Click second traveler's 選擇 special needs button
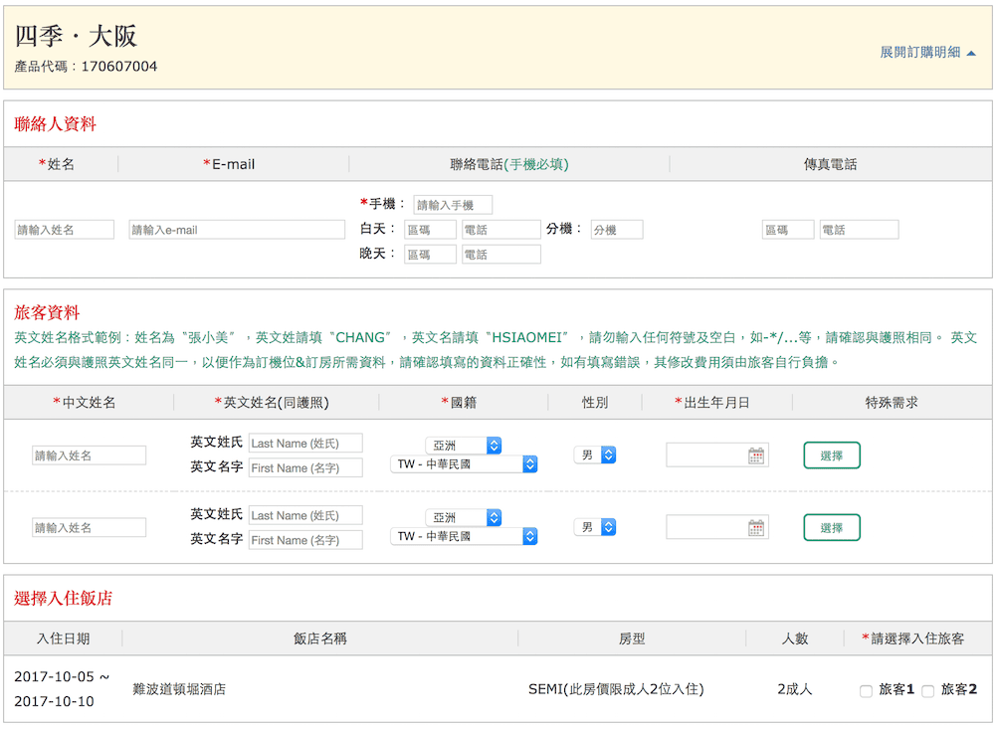 [x=832, y=528]
